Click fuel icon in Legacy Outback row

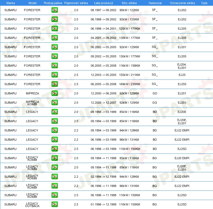click(x=54, y=204)
